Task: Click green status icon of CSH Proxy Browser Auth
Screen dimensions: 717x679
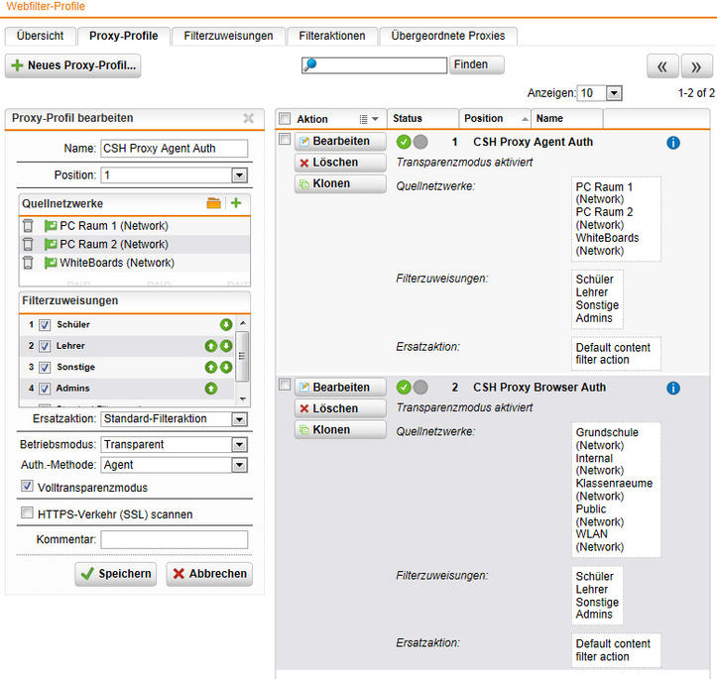Action: coord(404,388)
